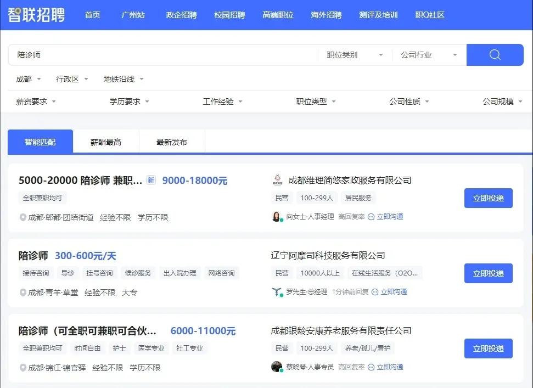Open 广州站 in navigation bar
Screen dimensions: 533x388
[x=133, y=15]
